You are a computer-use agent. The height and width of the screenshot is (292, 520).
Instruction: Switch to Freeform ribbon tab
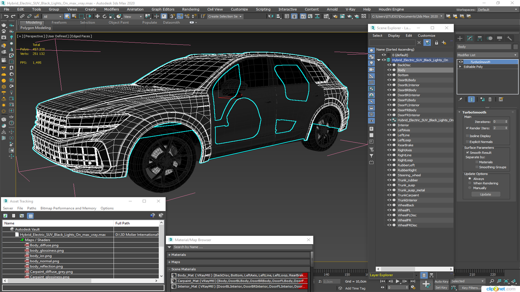coord(59,22)
